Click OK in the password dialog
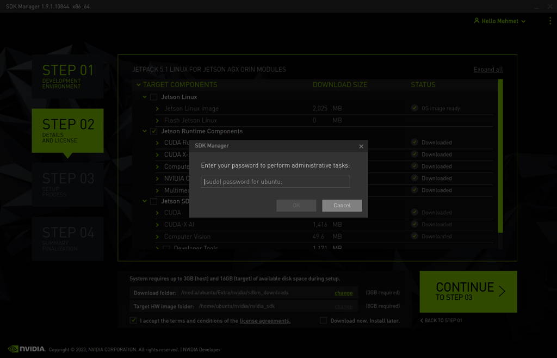 tap(296, 205)
